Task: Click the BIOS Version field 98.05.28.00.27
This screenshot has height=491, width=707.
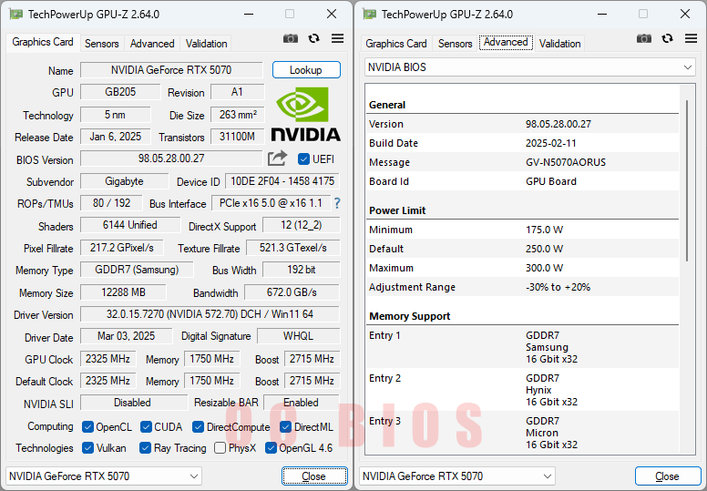Action: tap(171, 159)
